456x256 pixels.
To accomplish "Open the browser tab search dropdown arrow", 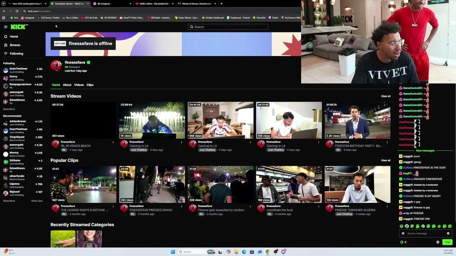I will 4,4.
